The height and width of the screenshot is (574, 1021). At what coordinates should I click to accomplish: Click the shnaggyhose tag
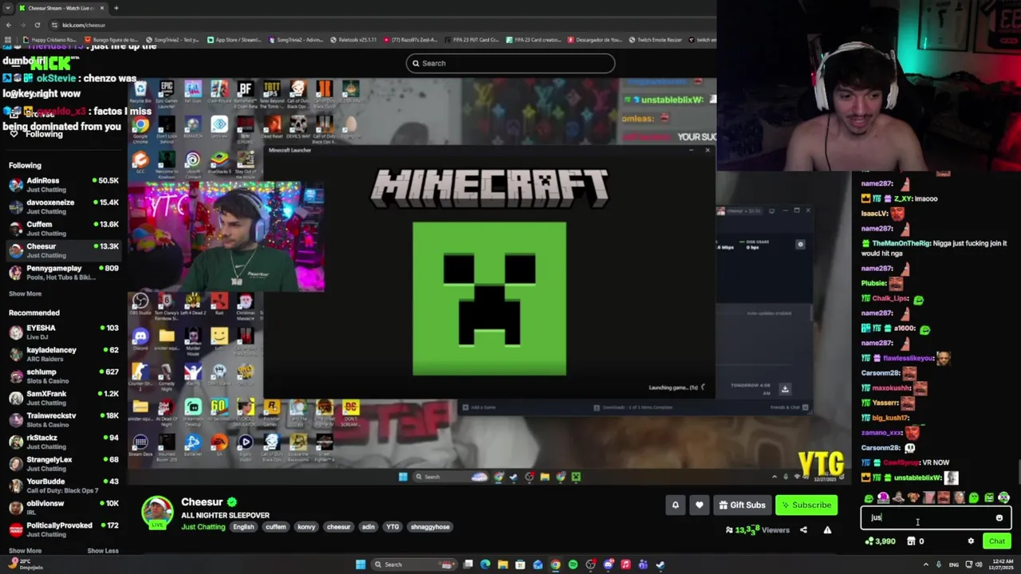click(x=430, y=527)
